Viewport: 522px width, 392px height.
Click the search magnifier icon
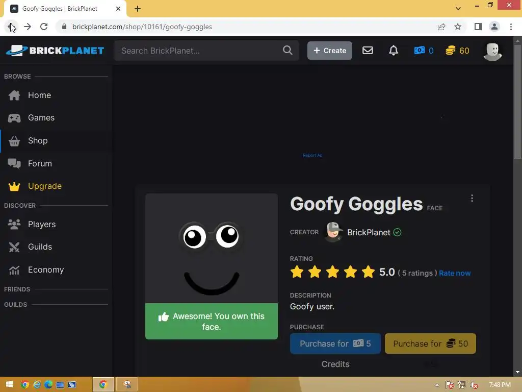288,51
